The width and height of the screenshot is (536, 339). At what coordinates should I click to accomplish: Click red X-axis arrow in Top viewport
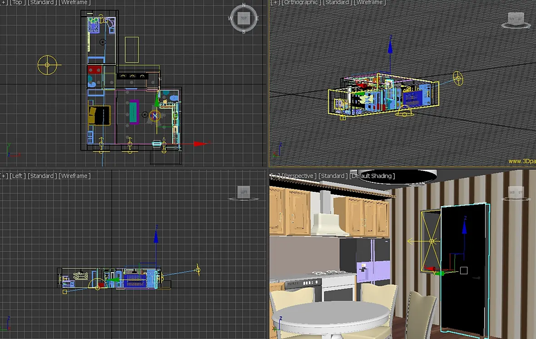200,144
